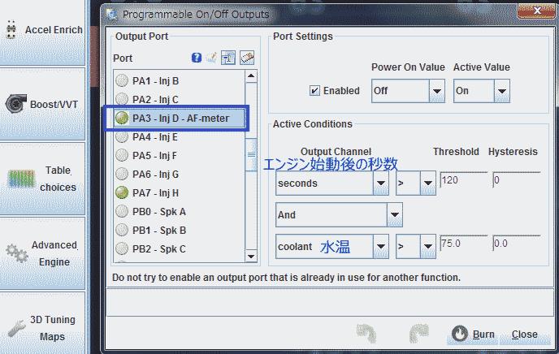
Task: Click the port list scrollbar thumb
Action: tap(251, 154)
